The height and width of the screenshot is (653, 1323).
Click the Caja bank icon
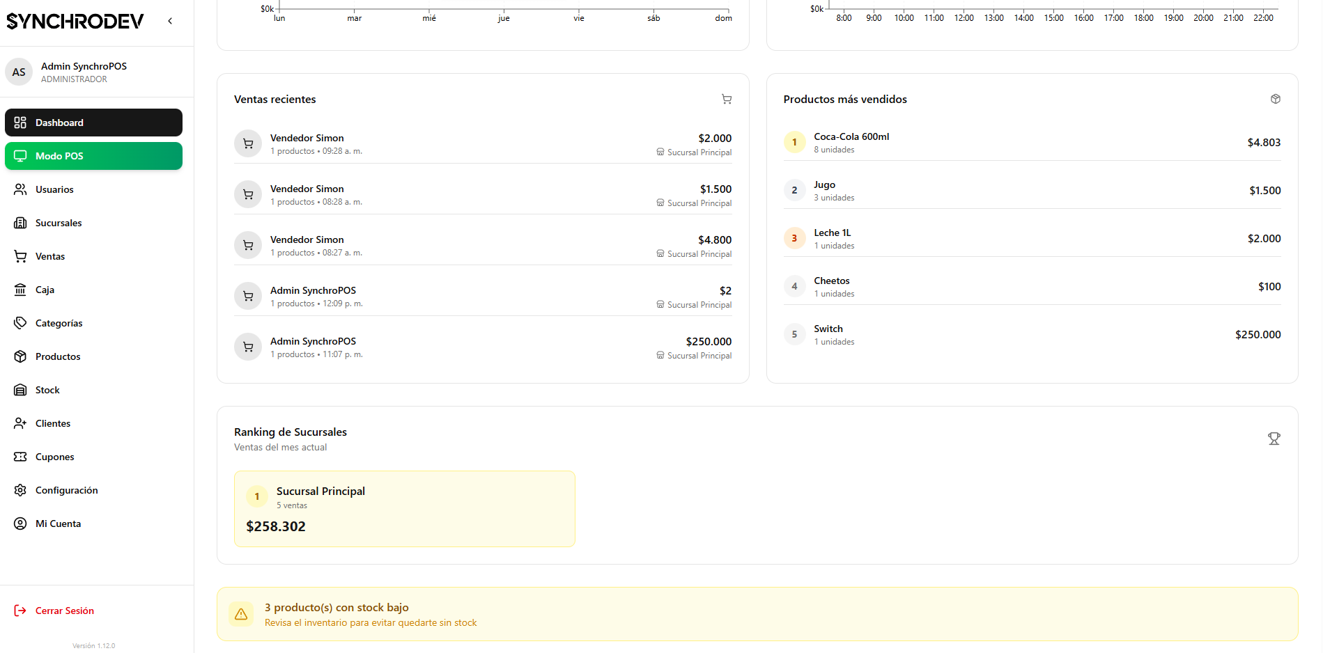coord(20,290)
